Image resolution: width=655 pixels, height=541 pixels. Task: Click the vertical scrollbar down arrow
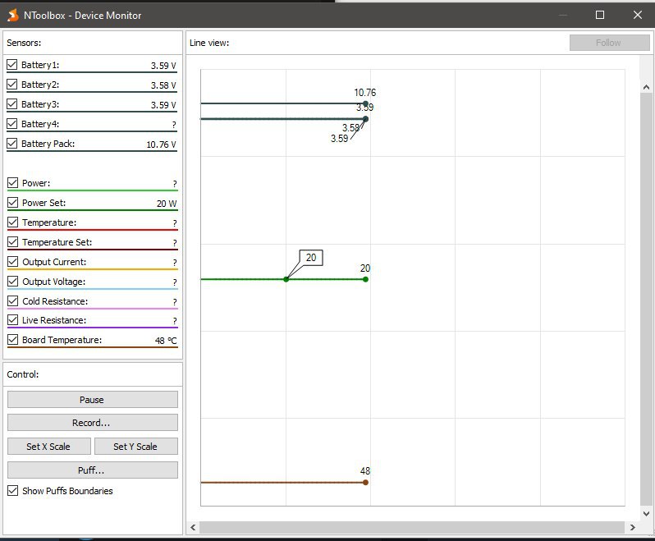tap(646, 513)
